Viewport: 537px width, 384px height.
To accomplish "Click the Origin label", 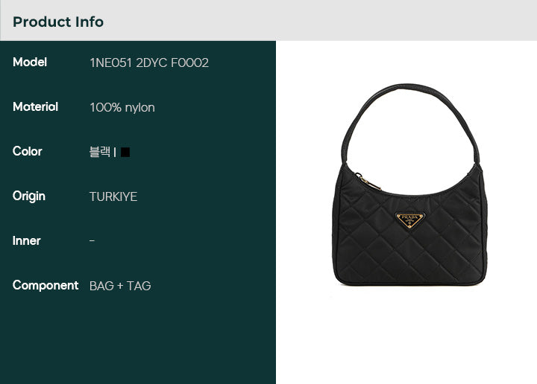I will tap(29, 196).
